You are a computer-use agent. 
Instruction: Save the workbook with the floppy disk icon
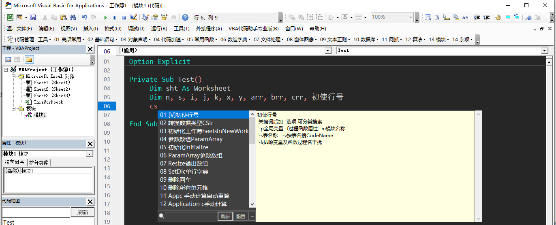coord(33,17)
